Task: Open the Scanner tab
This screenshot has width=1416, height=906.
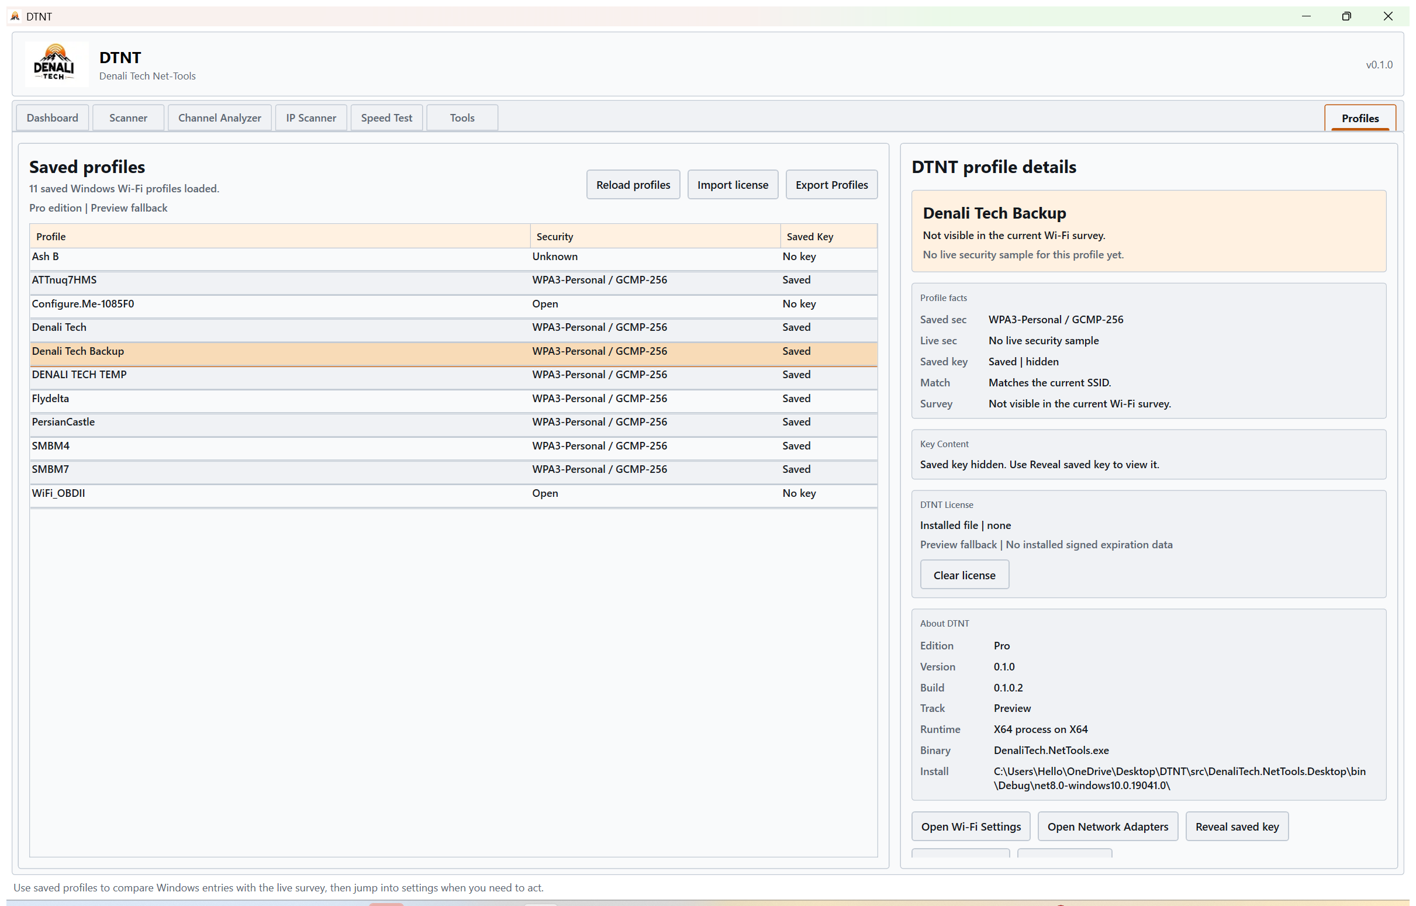Action: point(127,117)
